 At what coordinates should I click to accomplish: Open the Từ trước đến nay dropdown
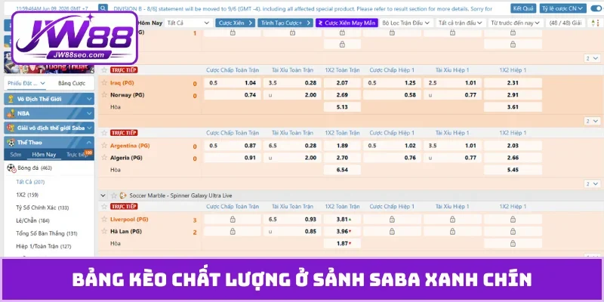[x=516, y=23]
